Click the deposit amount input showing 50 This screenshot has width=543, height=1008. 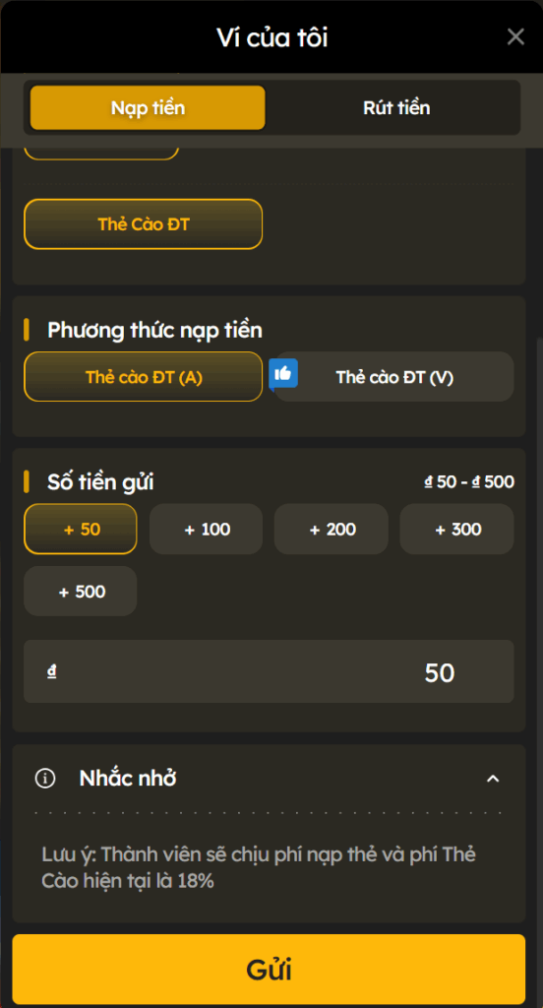pyautogui.click(x=269, y=671)
